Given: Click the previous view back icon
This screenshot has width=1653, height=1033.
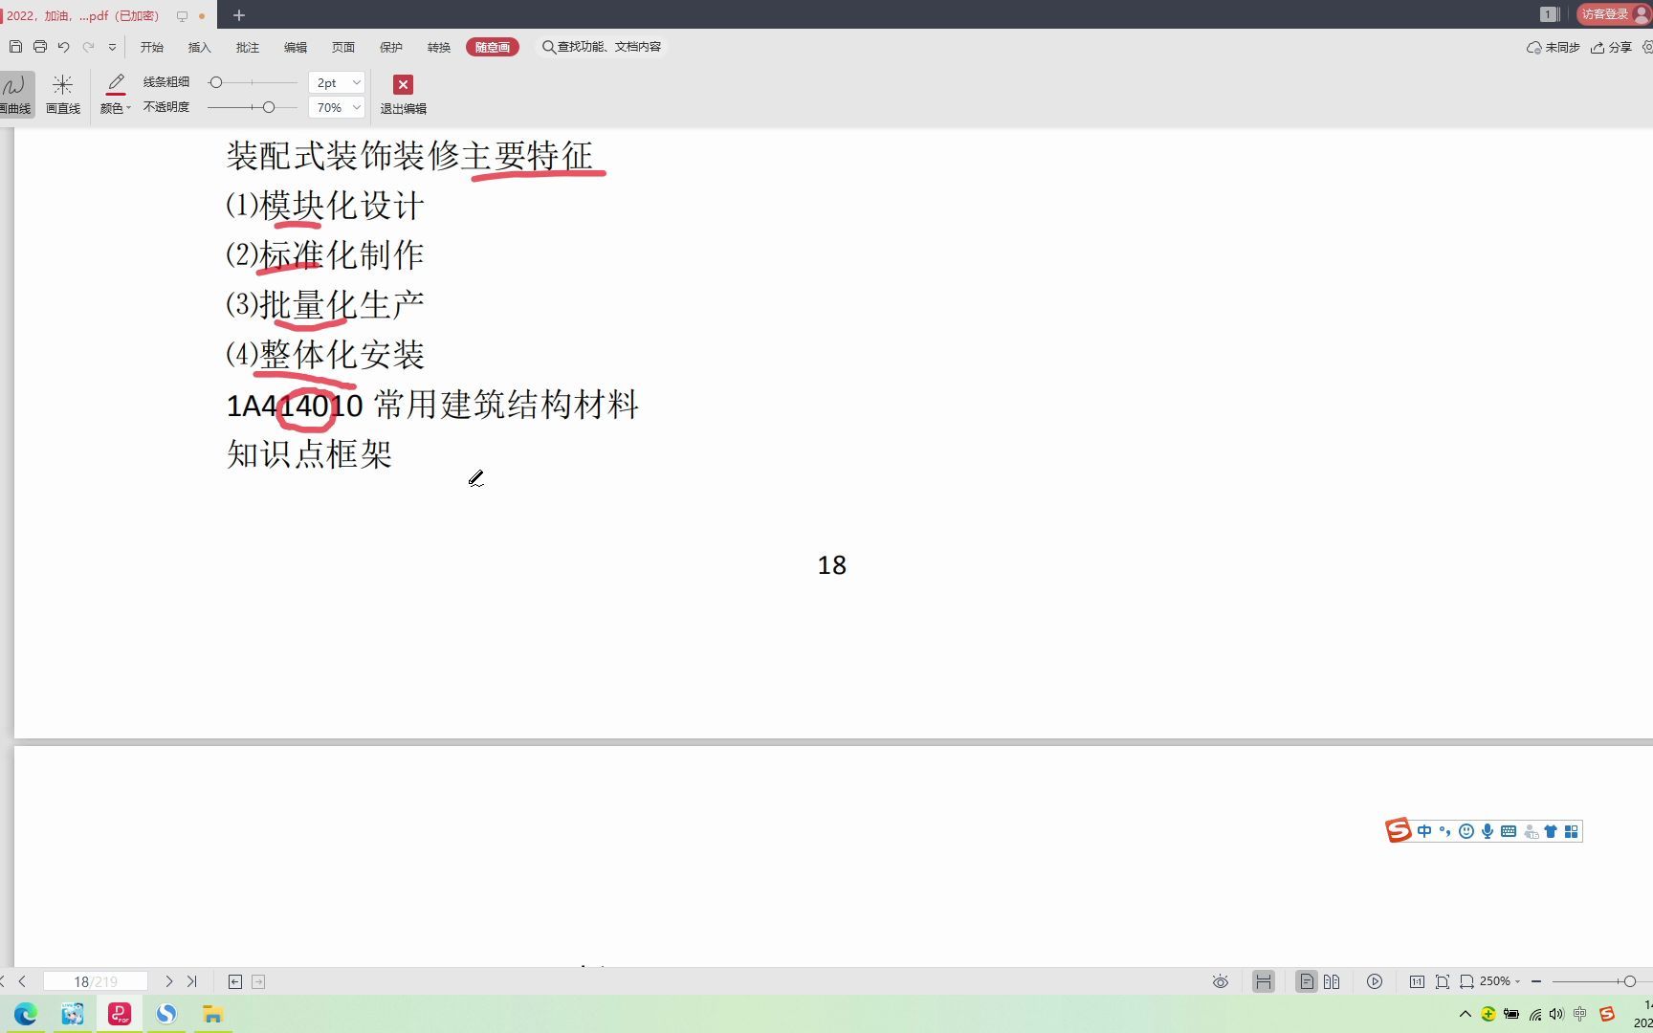Looking at the screenshot, I should tap(235, 981).
